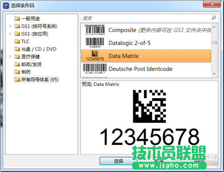Select the Data Matrix symbol icon
224x172 pixels.
click(95, 56)
